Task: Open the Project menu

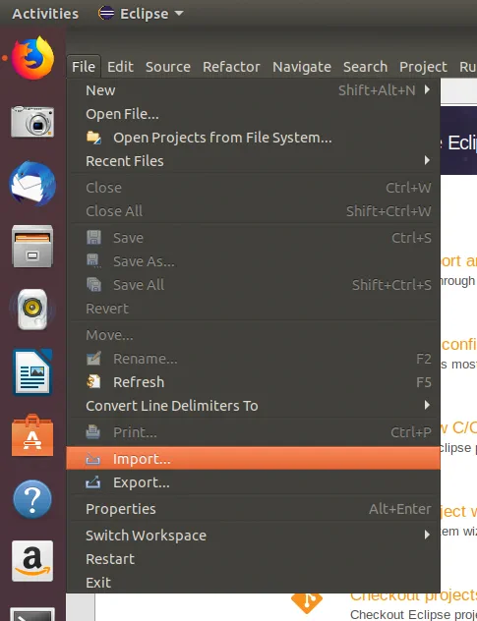Action: pyautogui.click(x=423, y=67)
